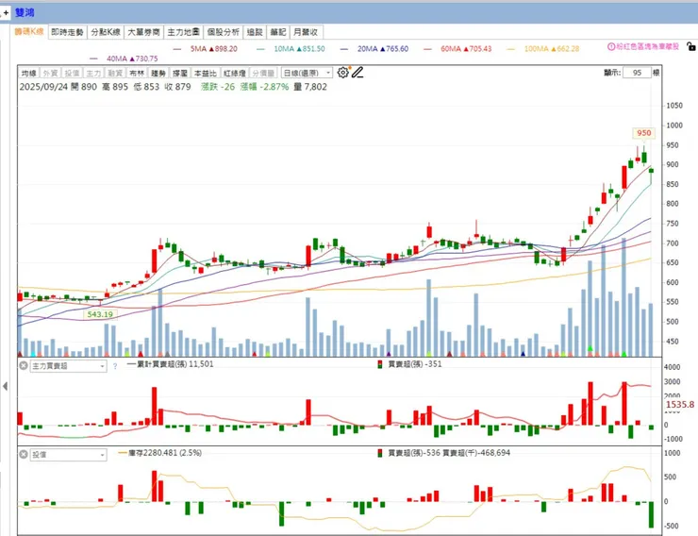Viewport: 698px width, 536px height.
Task: Open the 主力買賣超 indicator dropdown
Action: pos(68,366)
